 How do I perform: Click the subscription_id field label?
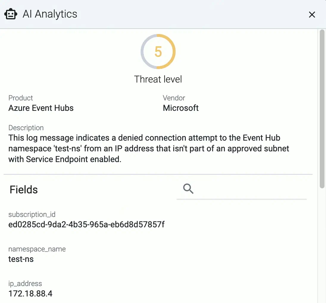(x=32, y=214)
